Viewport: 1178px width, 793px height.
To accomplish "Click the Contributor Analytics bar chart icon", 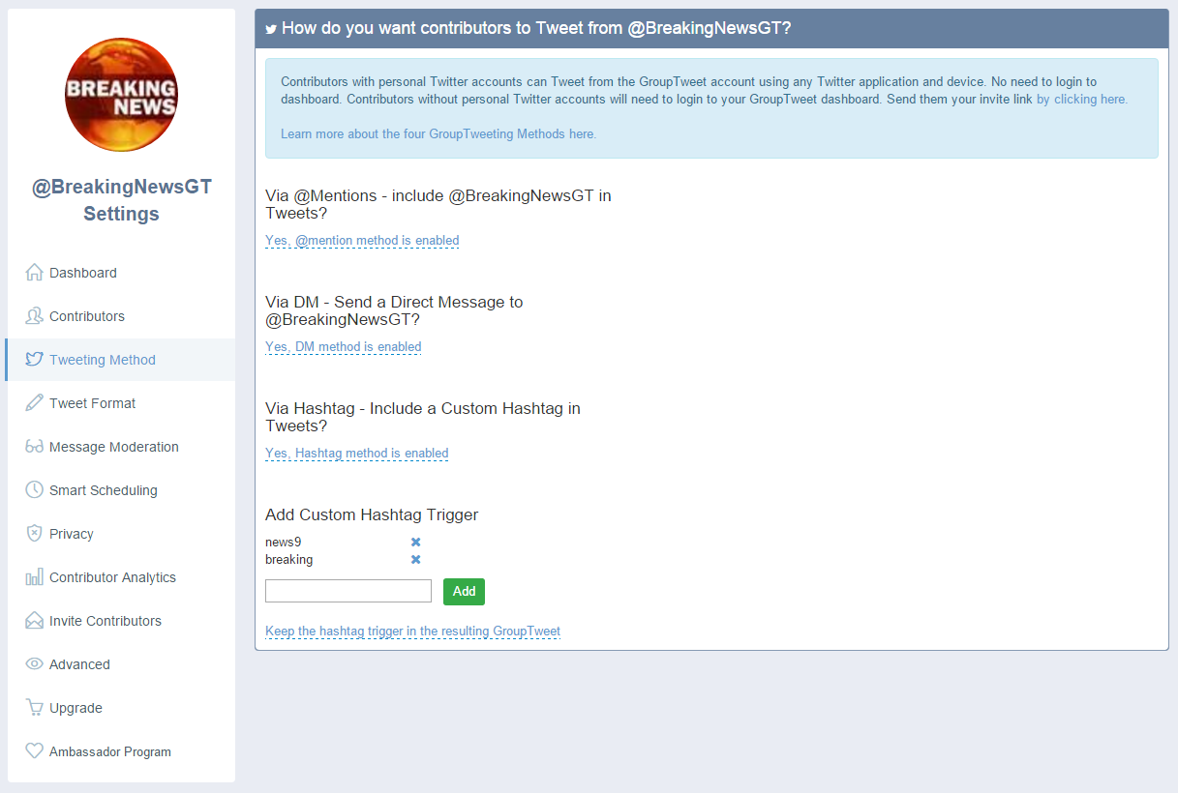I will [34, 576].
